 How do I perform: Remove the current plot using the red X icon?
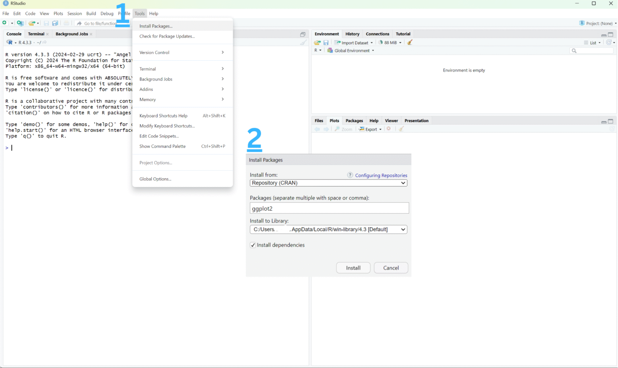coord(389,129)
